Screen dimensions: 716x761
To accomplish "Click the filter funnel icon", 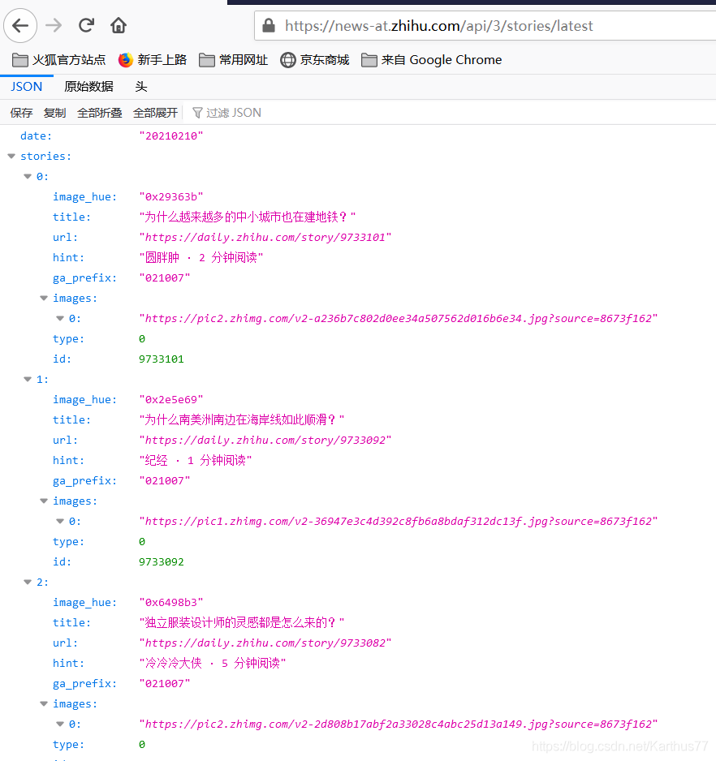I will point(197,113).
